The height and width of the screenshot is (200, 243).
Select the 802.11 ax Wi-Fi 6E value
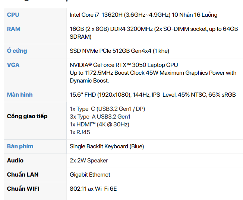tap(93, 189)
